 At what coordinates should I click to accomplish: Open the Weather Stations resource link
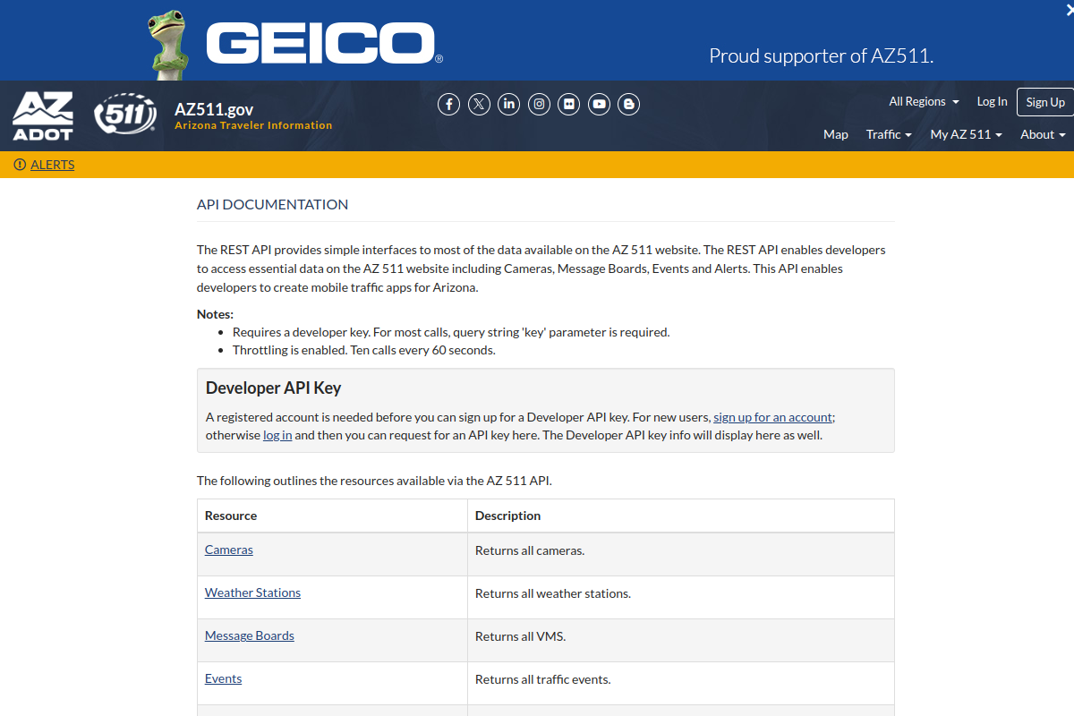point(252,592)
